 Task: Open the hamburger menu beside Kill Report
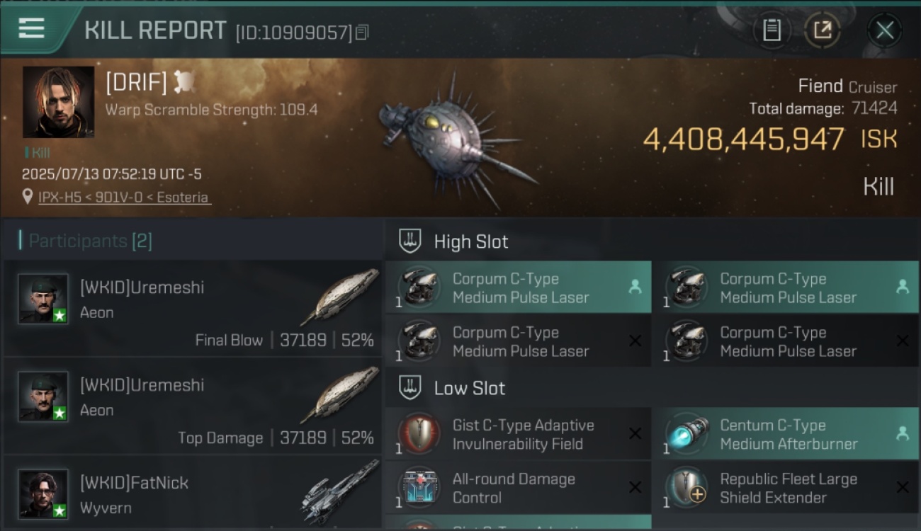point(32,28)
